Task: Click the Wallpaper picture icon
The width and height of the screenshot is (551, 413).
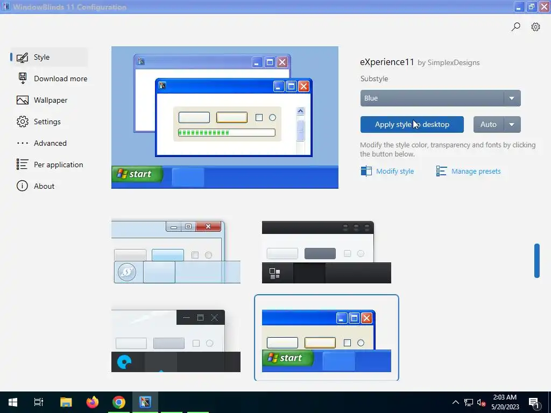Action: [23, 100]
